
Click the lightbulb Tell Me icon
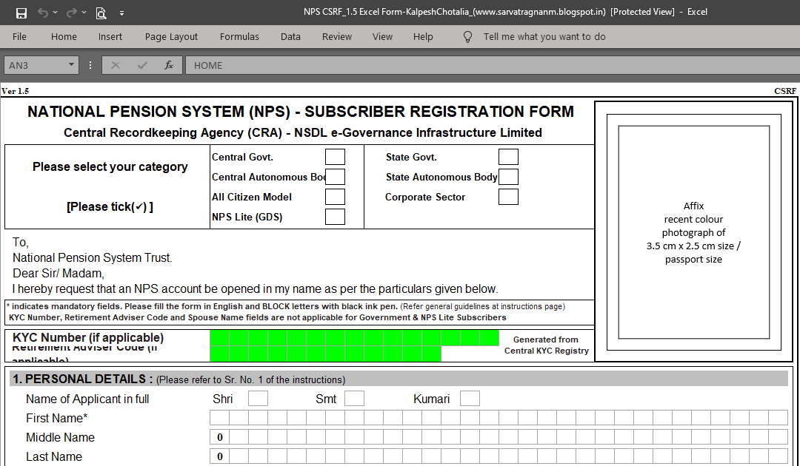467,36
